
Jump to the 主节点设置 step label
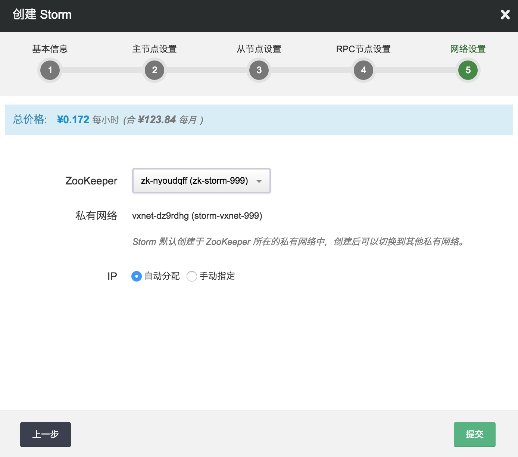point(155,49)
